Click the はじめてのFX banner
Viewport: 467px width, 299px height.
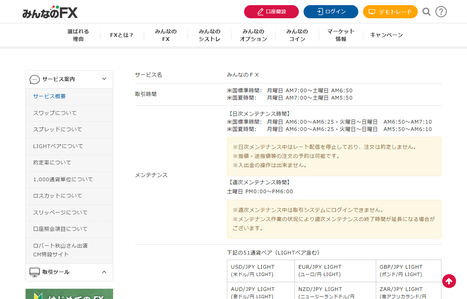tap(69, 294)
